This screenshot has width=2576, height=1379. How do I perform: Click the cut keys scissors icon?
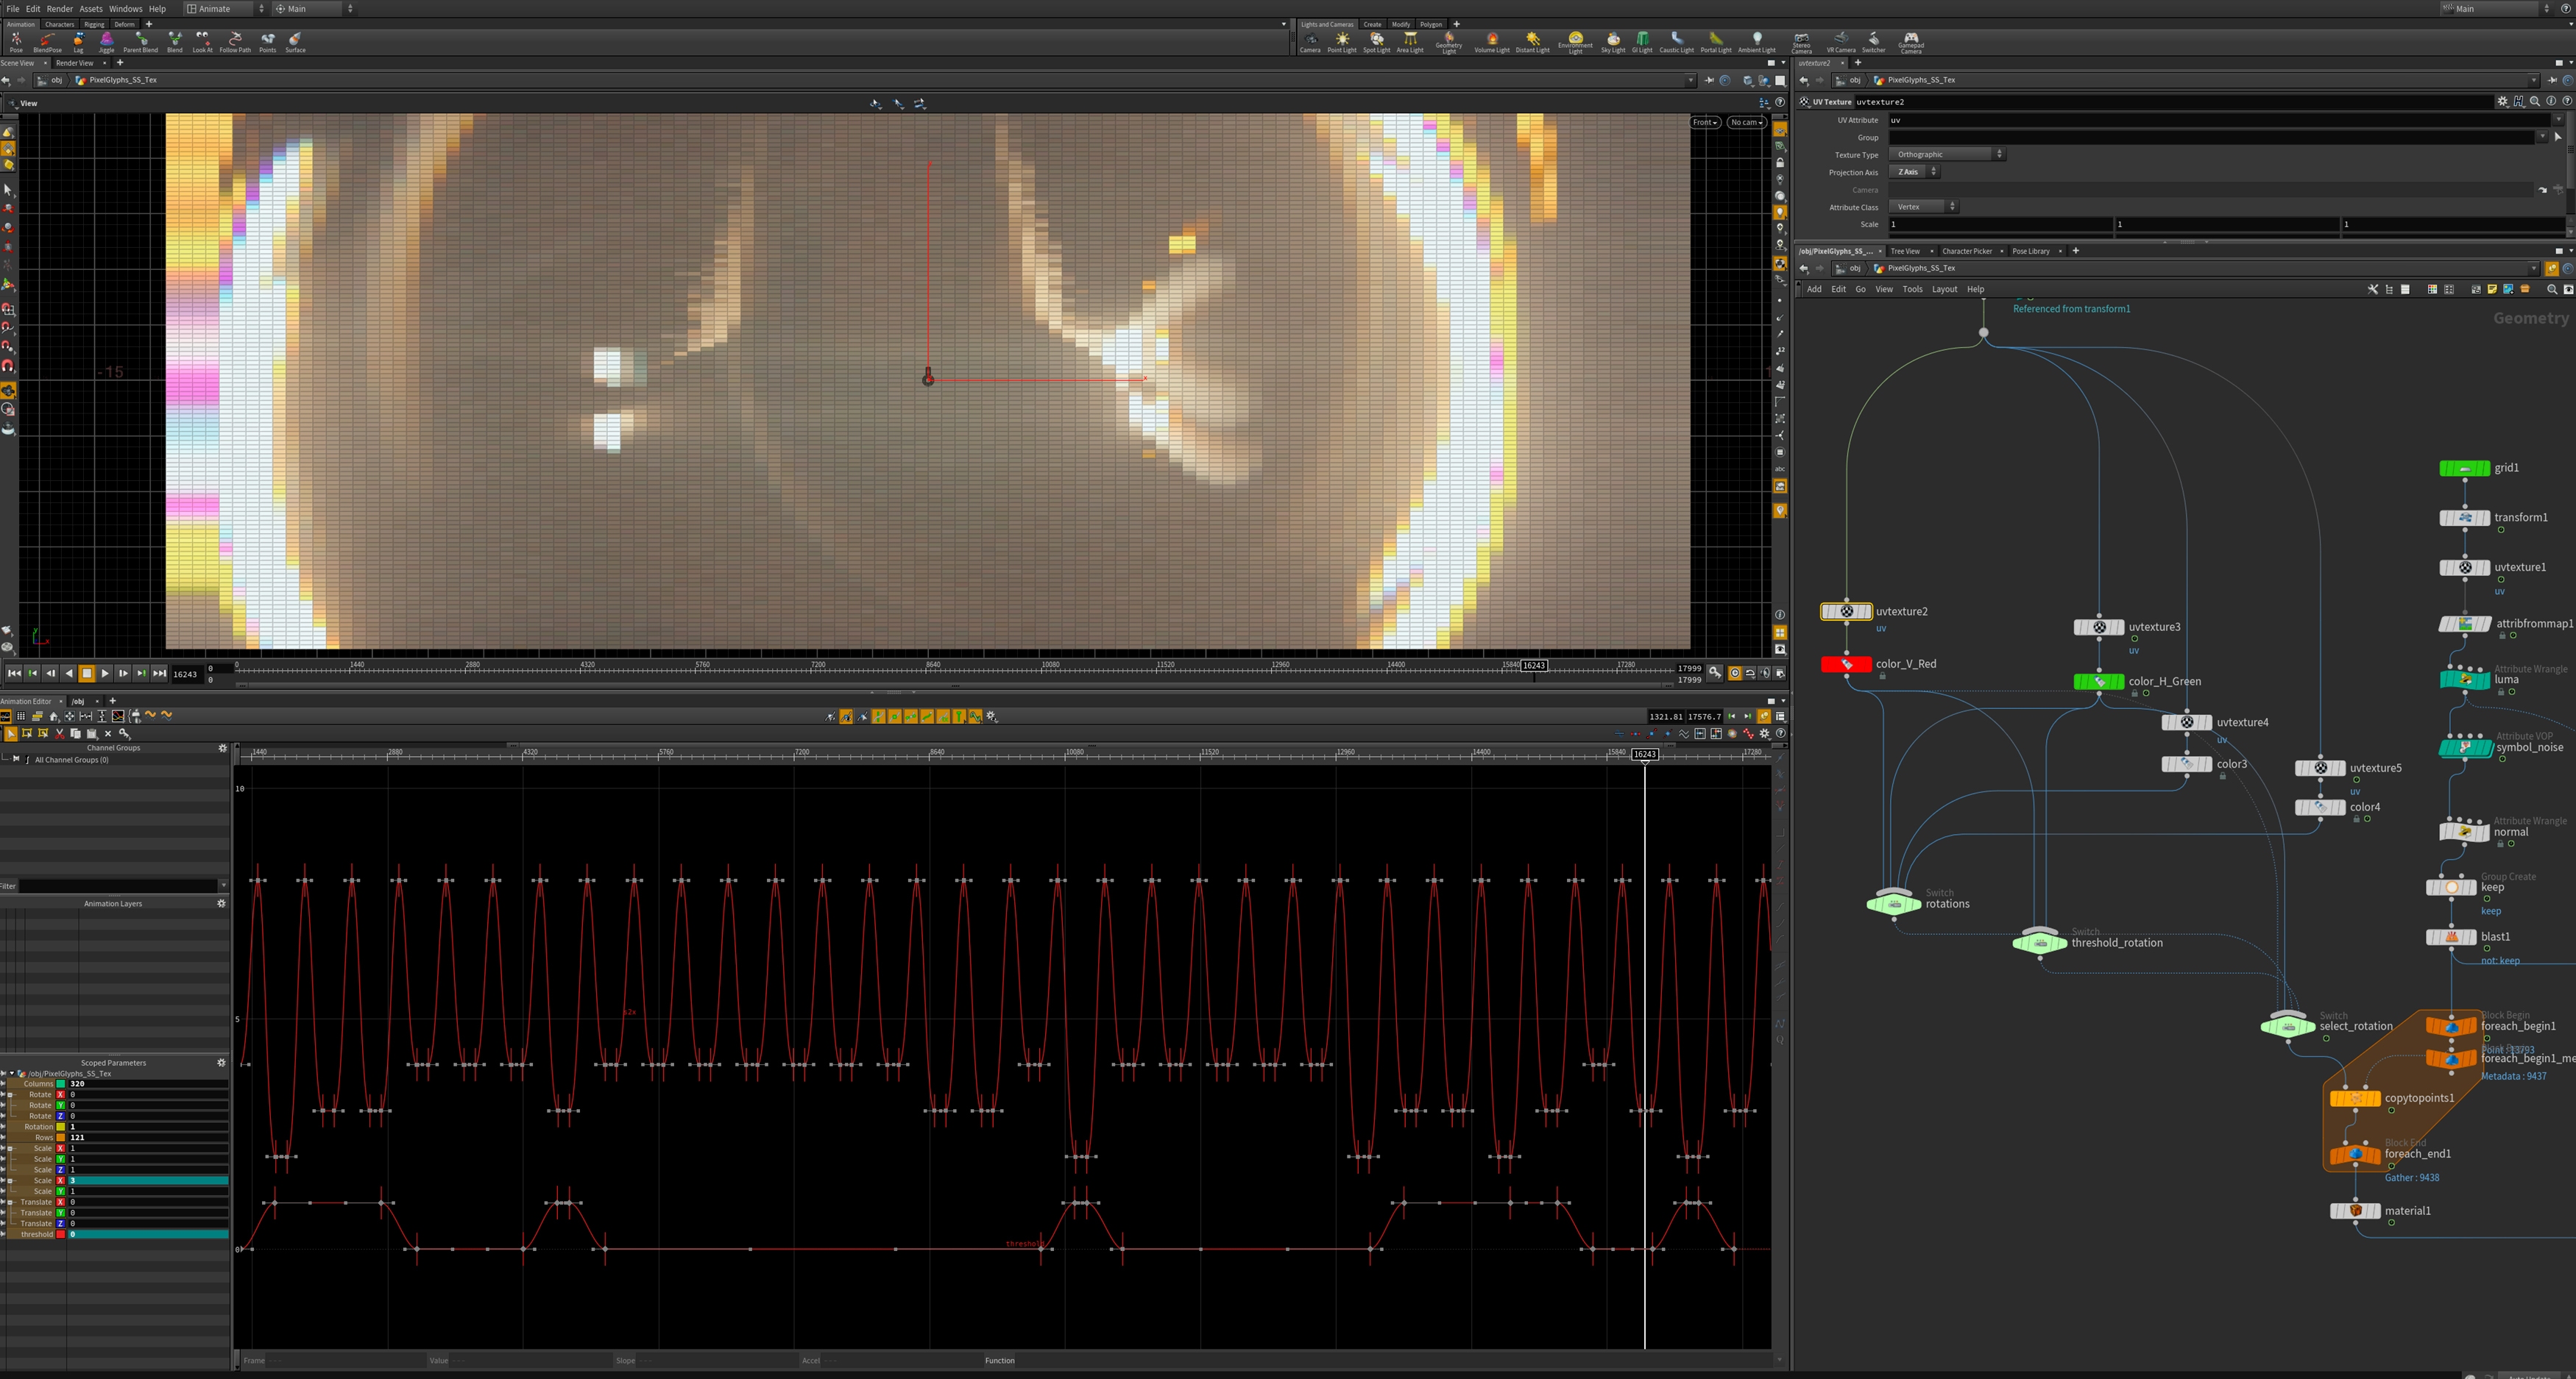pyautogui.click(x=59, y=733)
